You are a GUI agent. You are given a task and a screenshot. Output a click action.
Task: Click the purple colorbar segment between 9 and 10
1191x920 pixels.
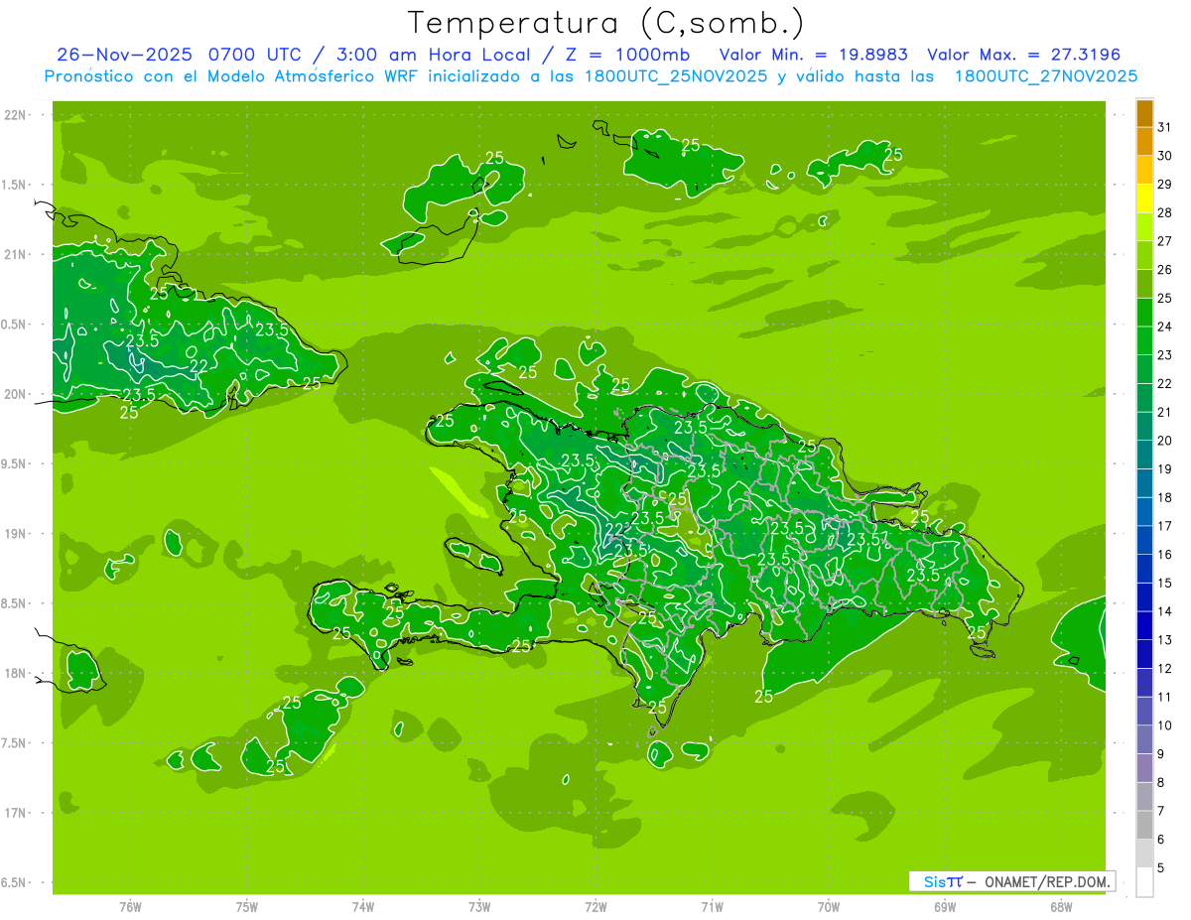(x=1144, y=740)
